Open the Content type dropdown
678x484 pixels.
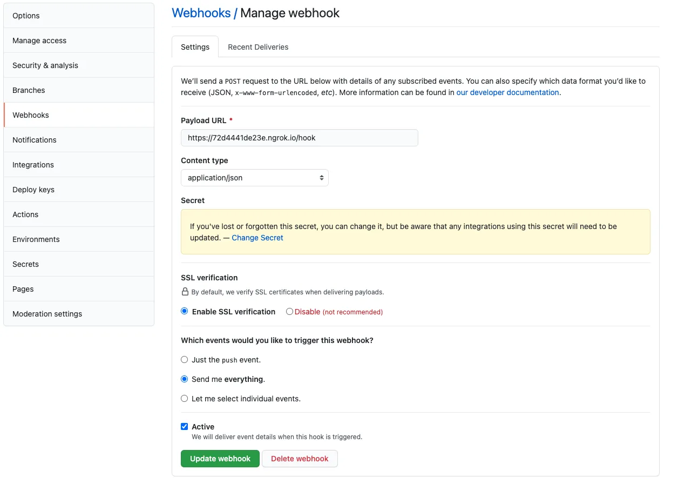[x=255, y=178]
